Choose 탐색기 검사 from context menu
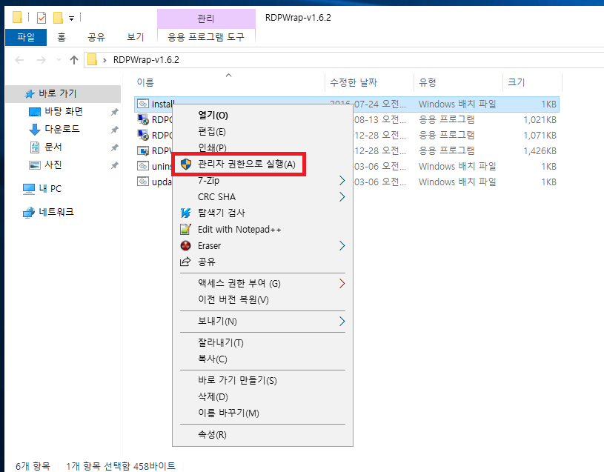 click(221, 213)
